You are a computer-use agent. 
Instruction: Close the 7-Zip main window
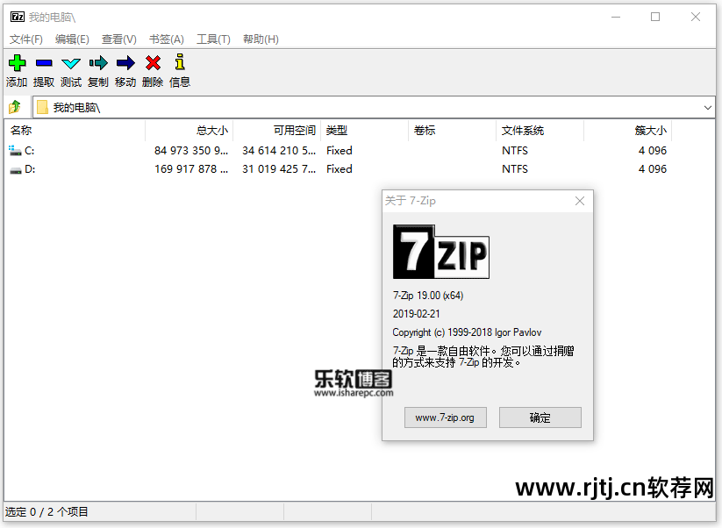click(x=696, y=17)
